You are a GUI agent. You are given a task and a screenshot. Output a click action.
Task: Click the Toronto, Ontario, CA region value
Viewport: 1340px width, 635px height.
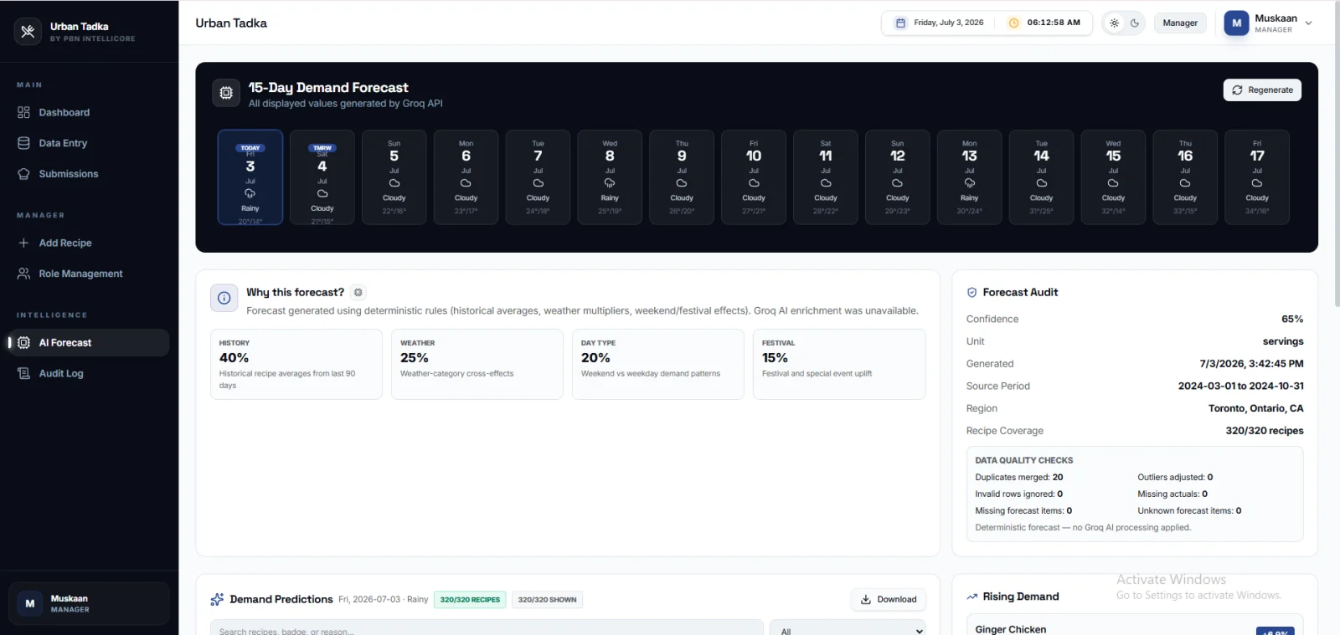pyautogui.click(x=1256, y=408)
